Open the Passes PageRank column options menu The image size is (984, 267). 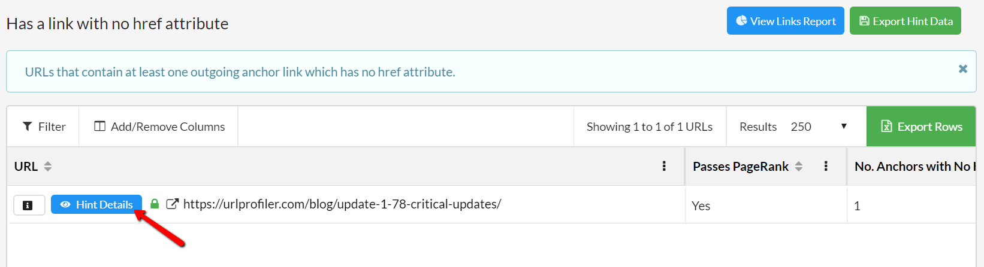coord(826,166)
